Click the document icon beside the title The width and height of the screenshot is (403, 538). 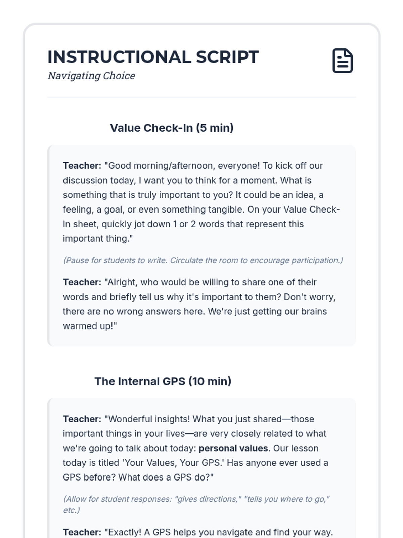pos(343,61)
